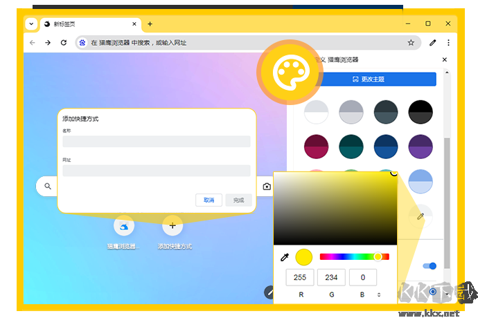The height and width of the screenshot is (318, 478).
Task: Click the search magnifier icon
Action: pyautogui.click(x=48, y=186)
